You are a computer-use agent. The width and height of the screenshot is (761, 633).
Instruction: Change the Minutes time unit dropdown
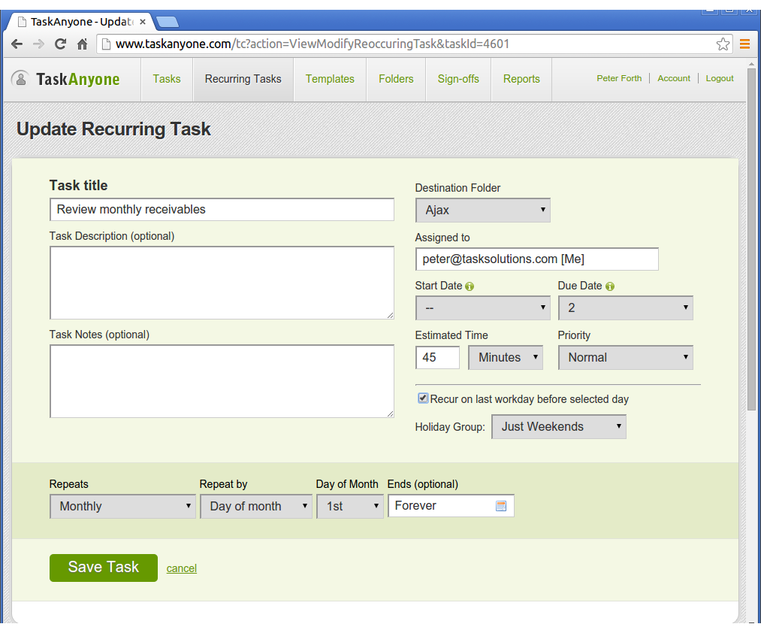tap(506, 358)
